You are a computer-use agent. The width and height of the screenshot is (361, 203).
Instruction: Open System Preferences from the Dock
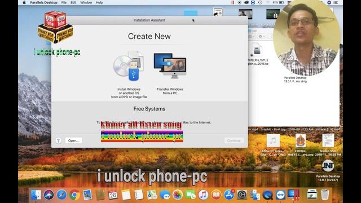[x=242, y=195]
